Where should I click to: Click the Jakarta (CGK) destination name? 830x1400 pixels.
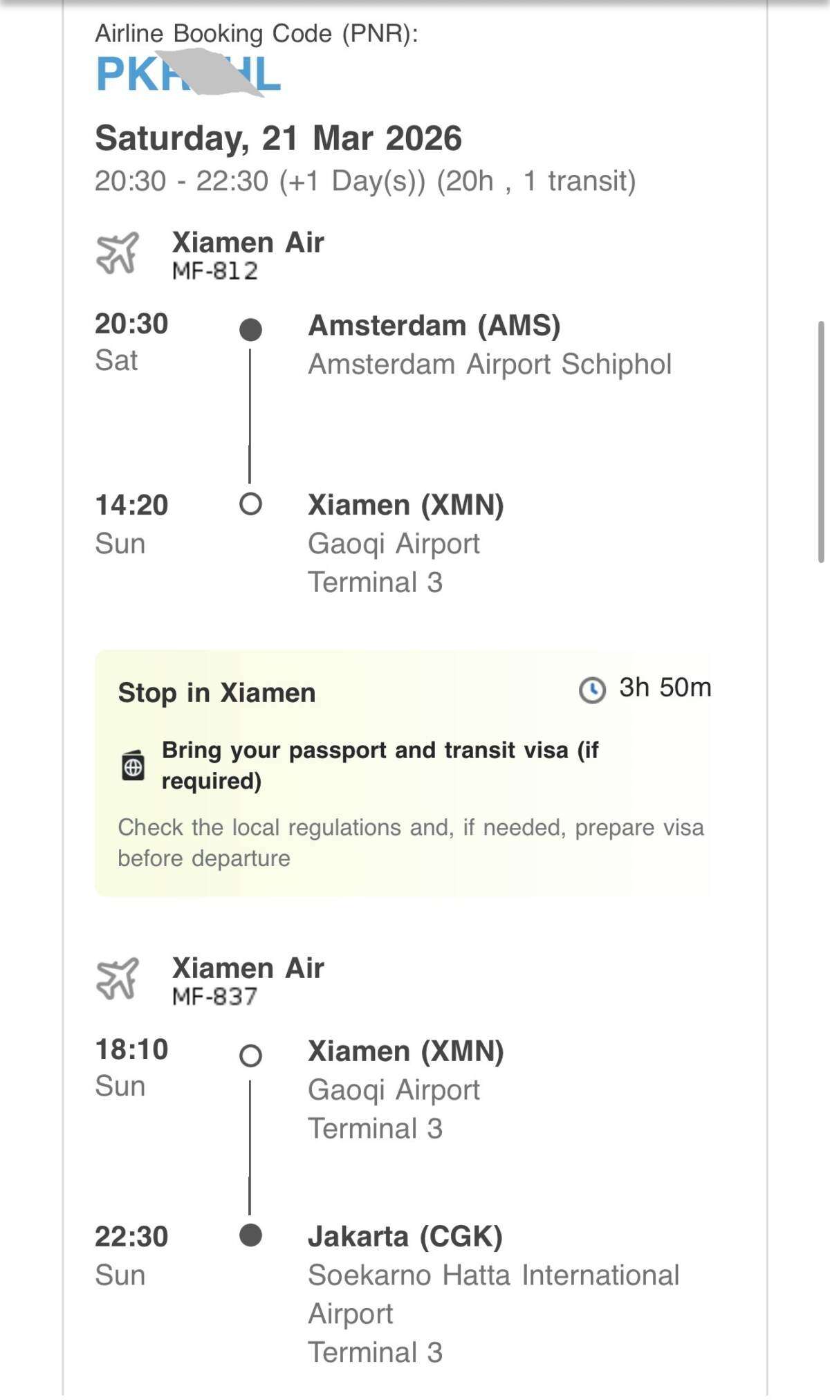click(405, 1237)
